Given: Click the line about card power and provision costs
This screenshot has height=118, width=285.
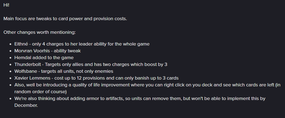Looking at the screenshot, I should tap(65, 19).
